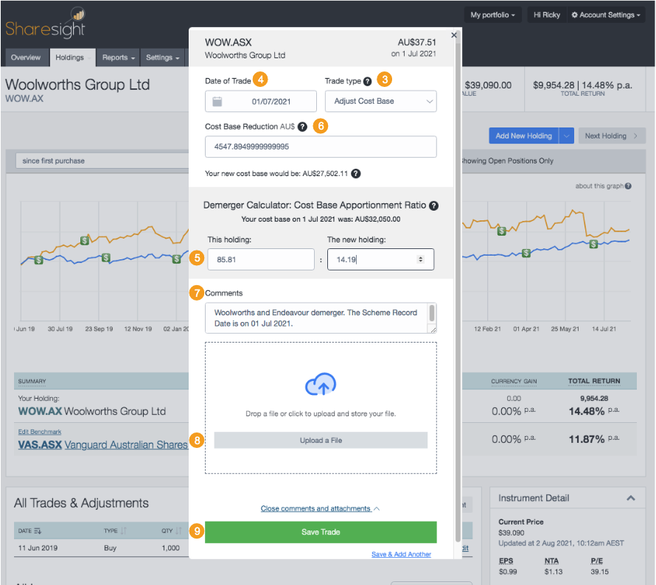Click the NTA label in Instrument Detail
This screenshot has height=585, width=656.
[x=551, y=561]
